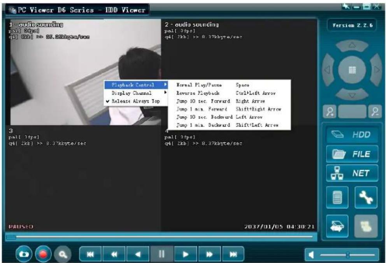Open the NET source button
The width and height of the screenshot is (386, 263).
pyautogui.click(x=352, y=173)
